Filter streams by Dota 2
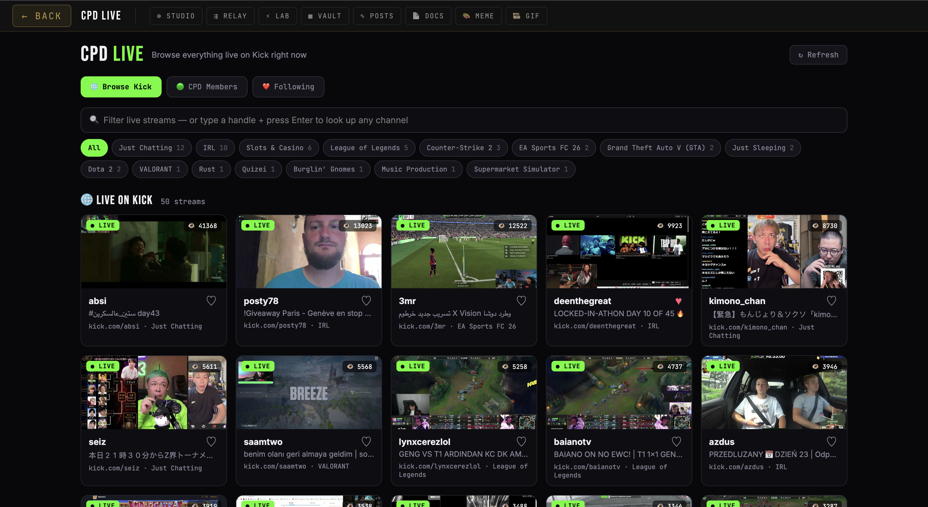This screenshot has height=507, width=928. (105, 169)
